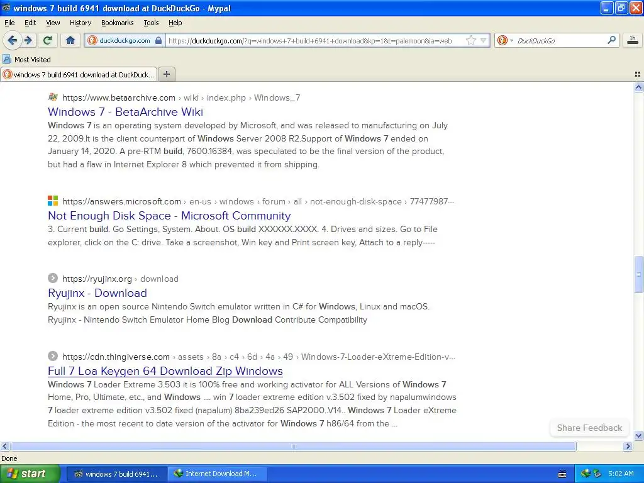Open the Help menu
This screenshot has width=644, height=483.
point(175,23)
